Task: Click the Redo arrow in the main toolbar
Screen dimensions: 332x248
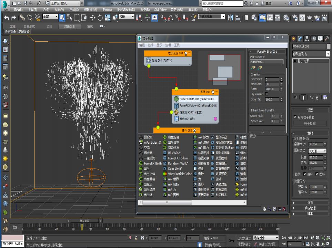Action: pos(13,18)
